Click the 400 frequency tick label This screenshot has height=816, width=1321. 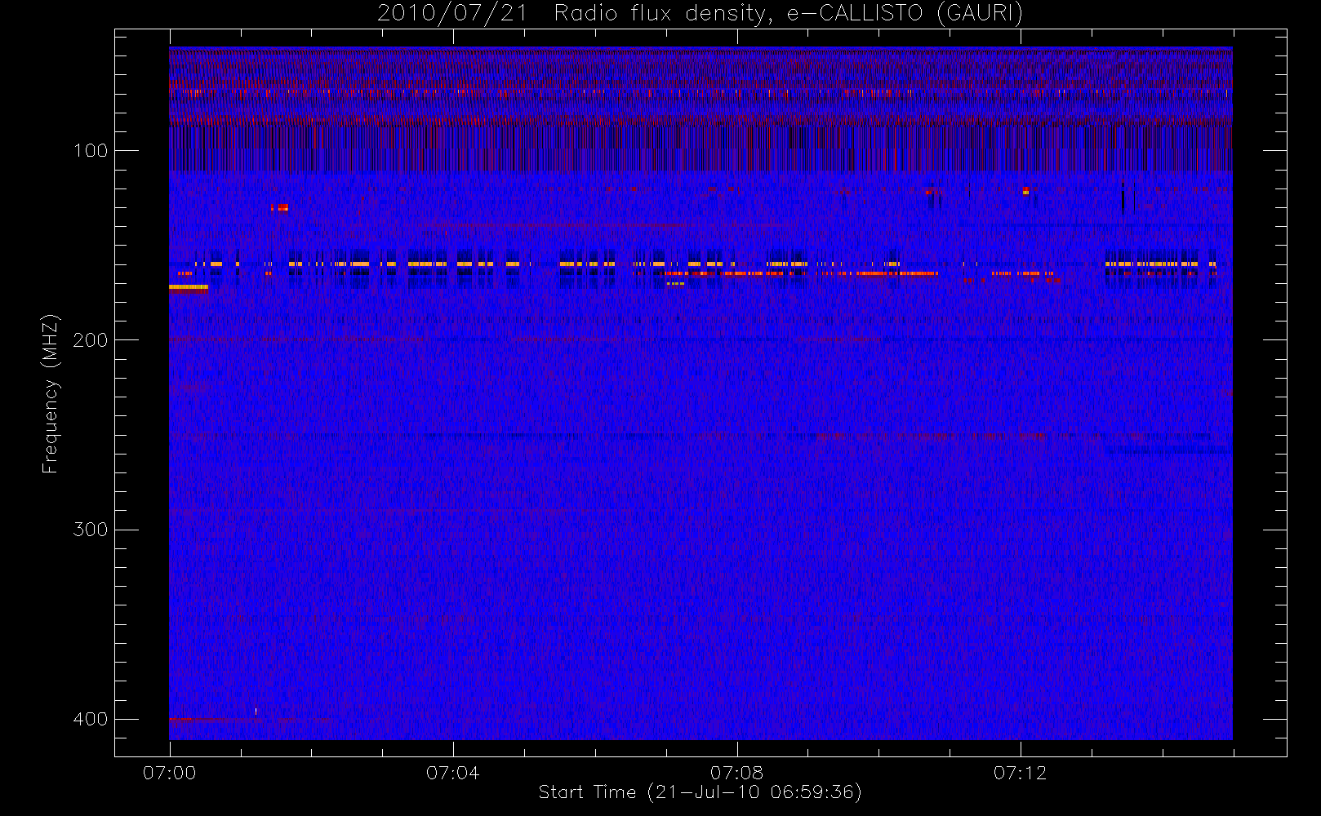90,719
